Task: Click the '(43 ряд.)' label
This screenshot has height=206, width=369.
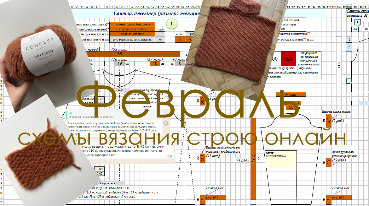Action: [213, 155]
